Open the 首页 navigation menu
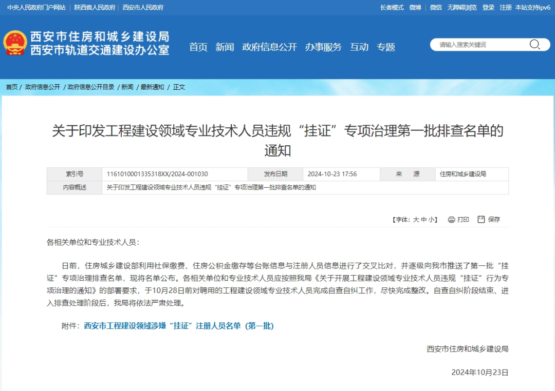Screen dimensions: 555x391 point(198,47)
